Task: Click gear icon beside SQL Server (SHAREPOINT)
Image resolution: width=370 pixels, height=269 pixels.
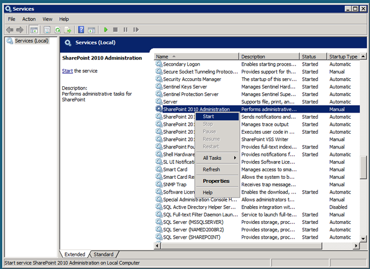Action: [x=159, y=236]
